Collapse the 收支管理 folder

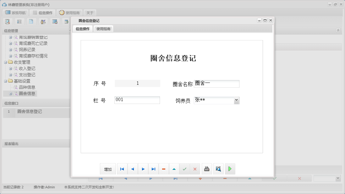pyautogui.click(x=6, y=62)
